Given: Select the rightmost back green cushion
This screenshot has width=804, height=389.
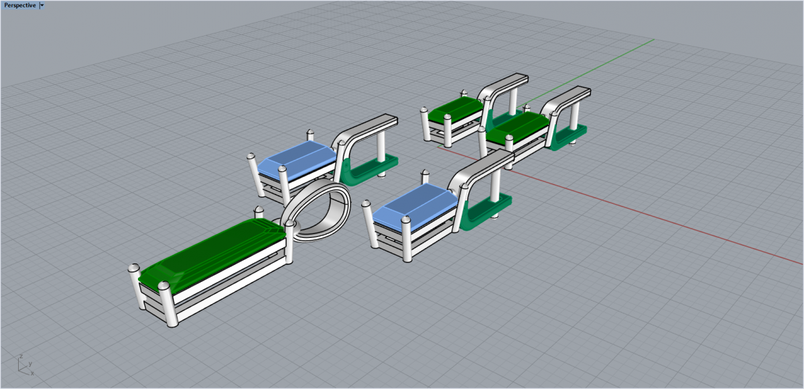Looking at the screenshot, I should click(x=519, y=126).
